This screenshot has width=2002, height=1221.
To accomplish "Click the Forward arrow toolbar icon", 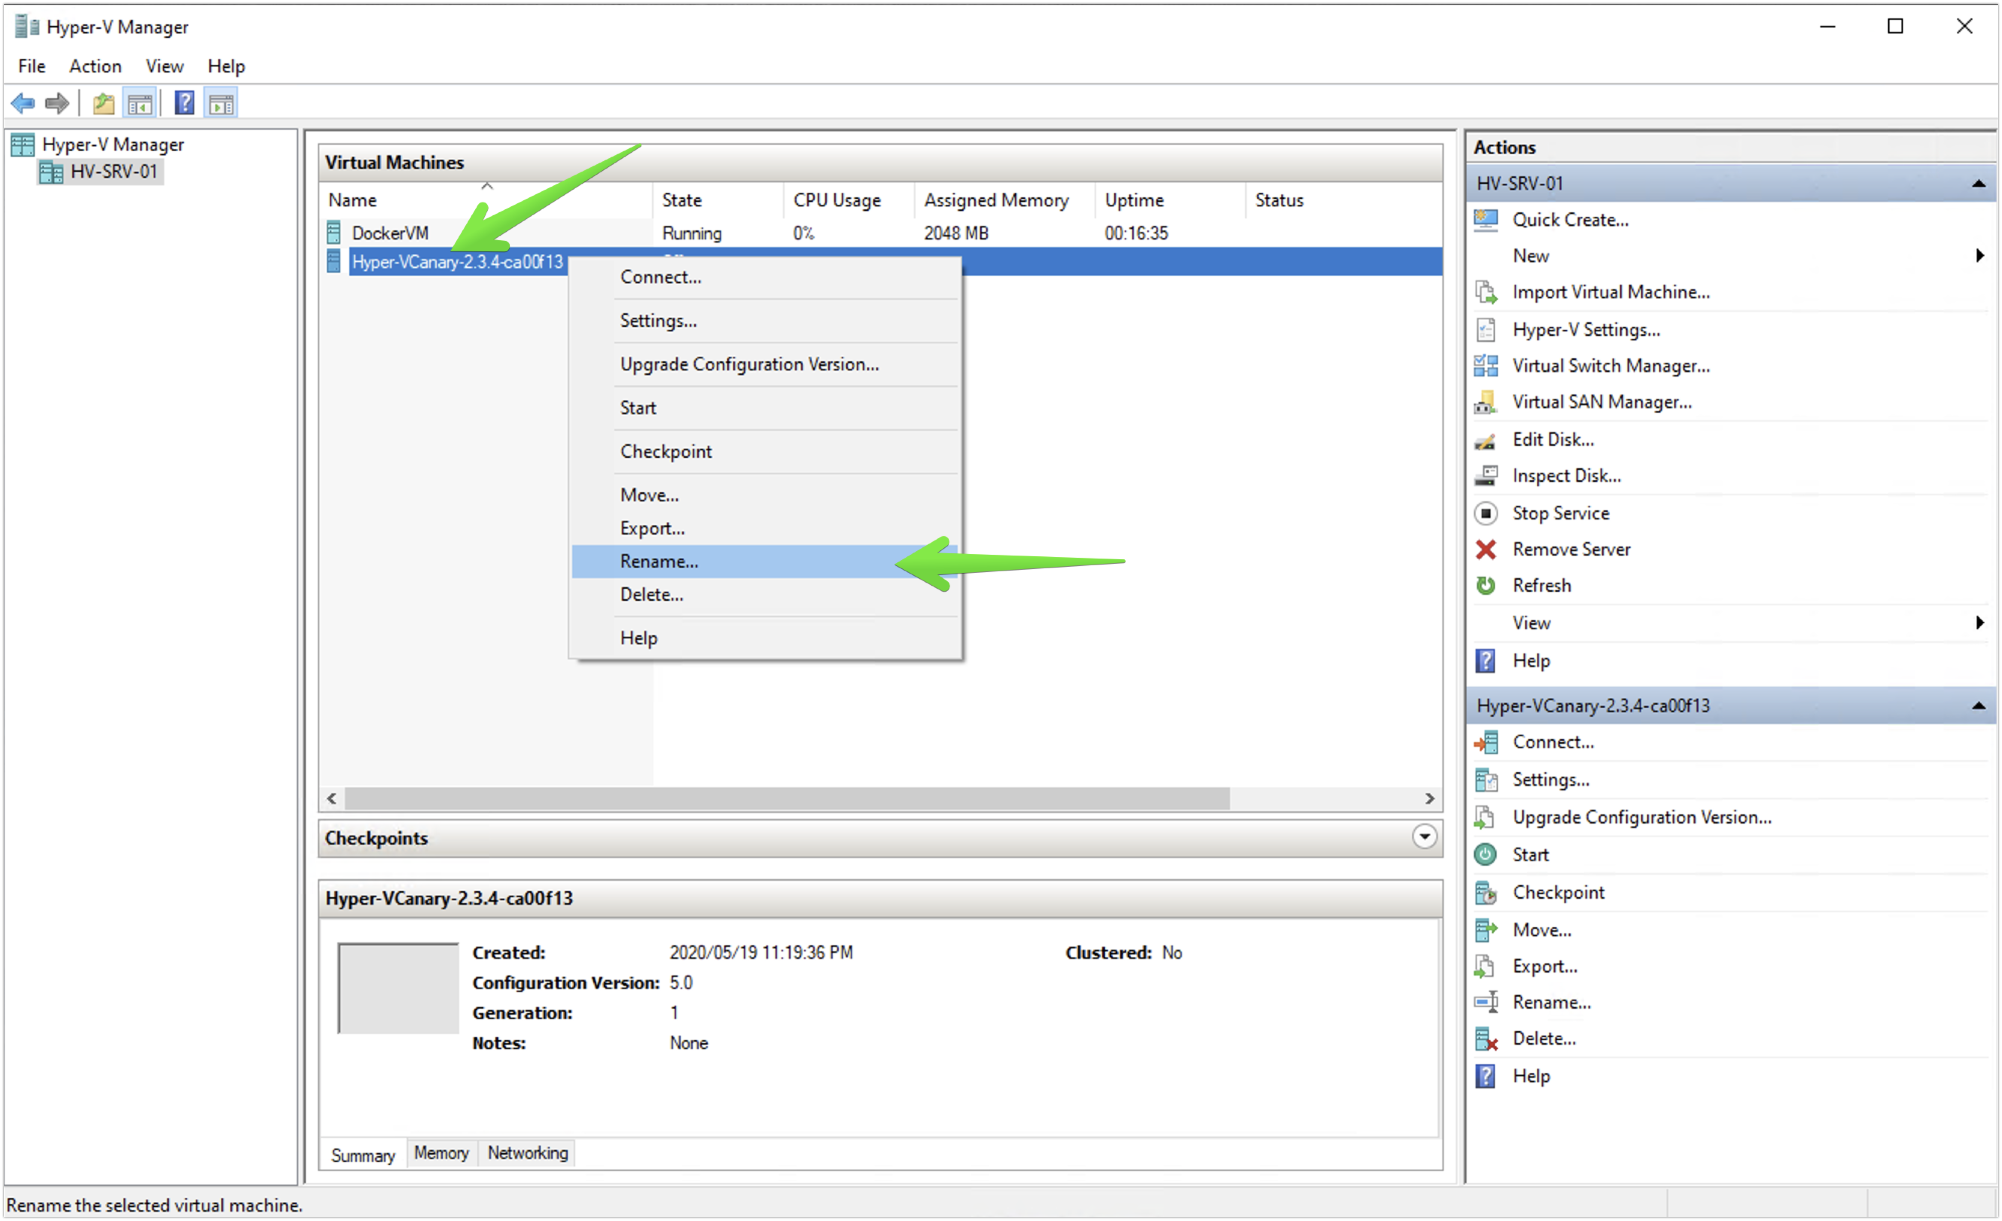I will [57, 103].
